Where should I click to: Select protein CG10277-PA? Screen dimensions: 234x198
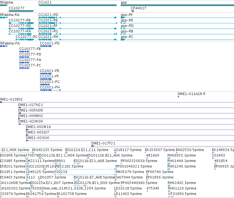(24, 63)
